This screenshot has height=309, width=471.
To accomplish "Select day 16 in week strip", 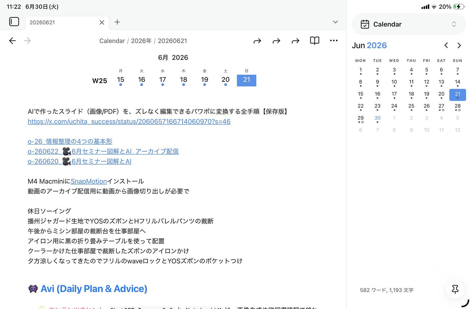I will click(142, 80).
